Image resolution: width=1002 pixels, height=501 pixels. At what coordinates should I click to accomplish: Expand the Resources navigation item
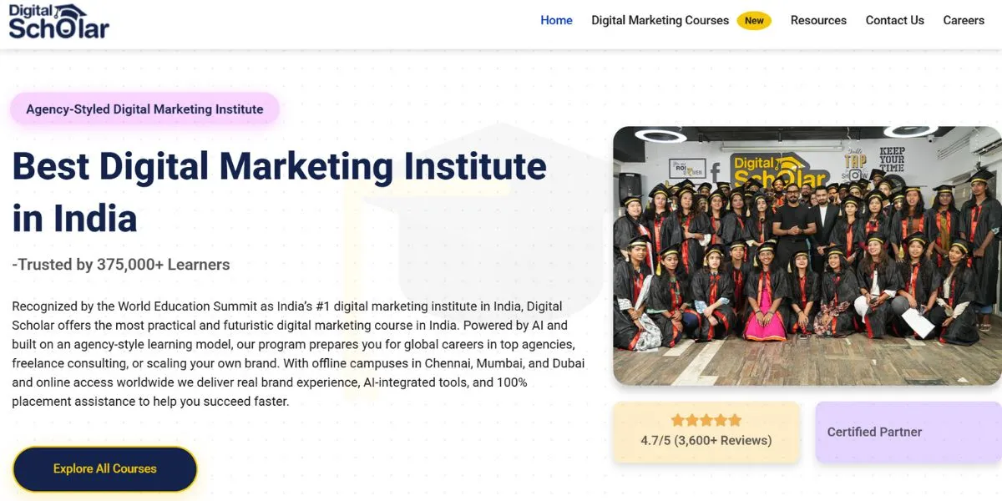818,20
